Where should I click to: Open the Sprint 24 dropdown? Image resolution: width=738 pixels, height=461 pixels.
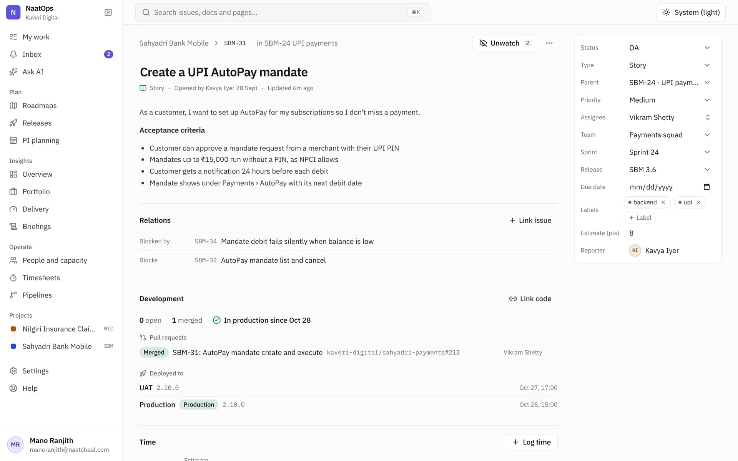tap(669, 152)
